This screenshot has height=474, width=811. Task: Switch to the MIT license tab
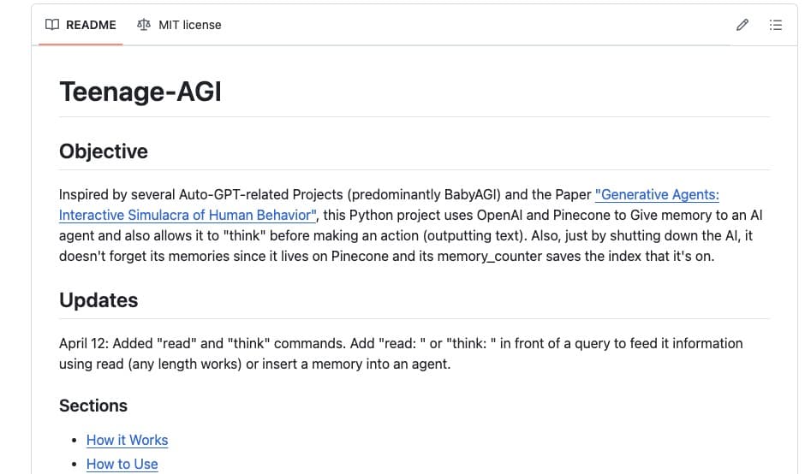[179, 25]
